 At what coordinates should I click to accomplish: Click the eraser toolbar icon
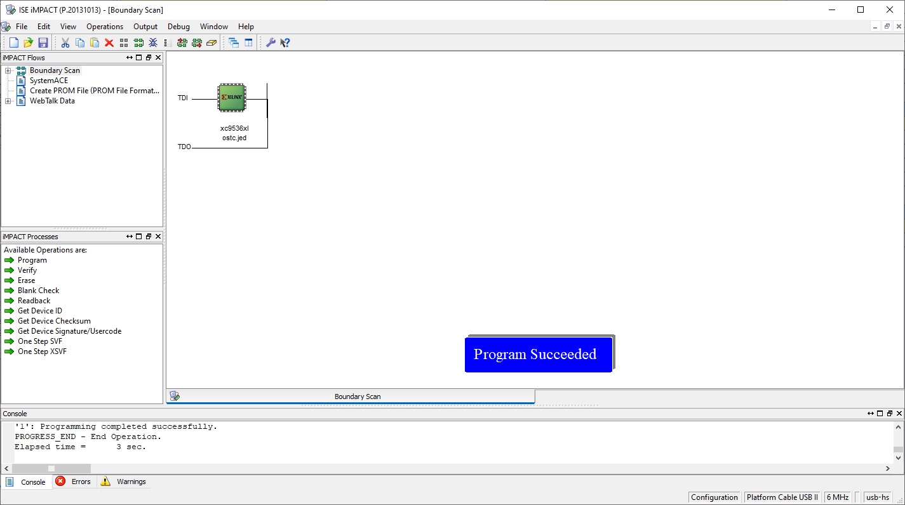[x=211, y=43]
